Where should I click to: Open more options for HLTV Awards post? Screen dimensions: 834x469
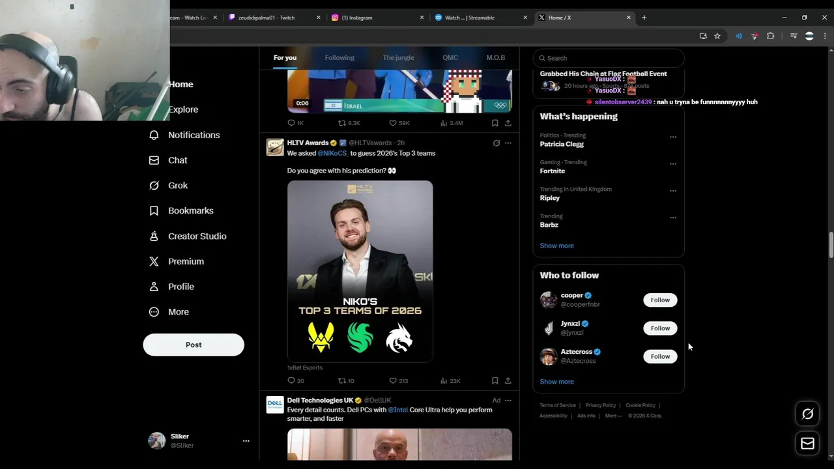click(x=508, y=143)
